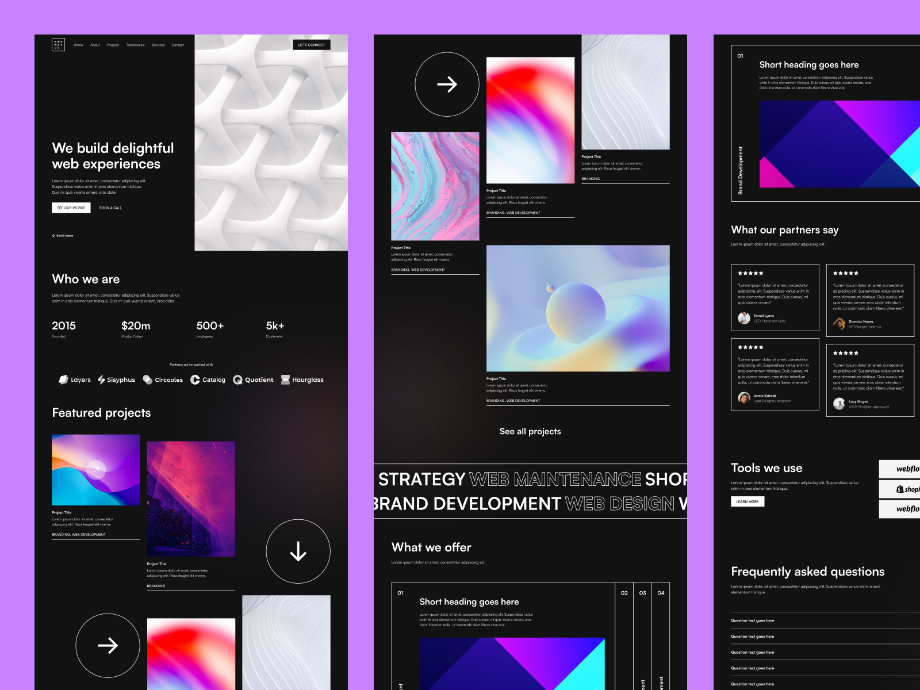Click the white woven hero image
The image size is (920, 690).
click(x=271, y=143)
